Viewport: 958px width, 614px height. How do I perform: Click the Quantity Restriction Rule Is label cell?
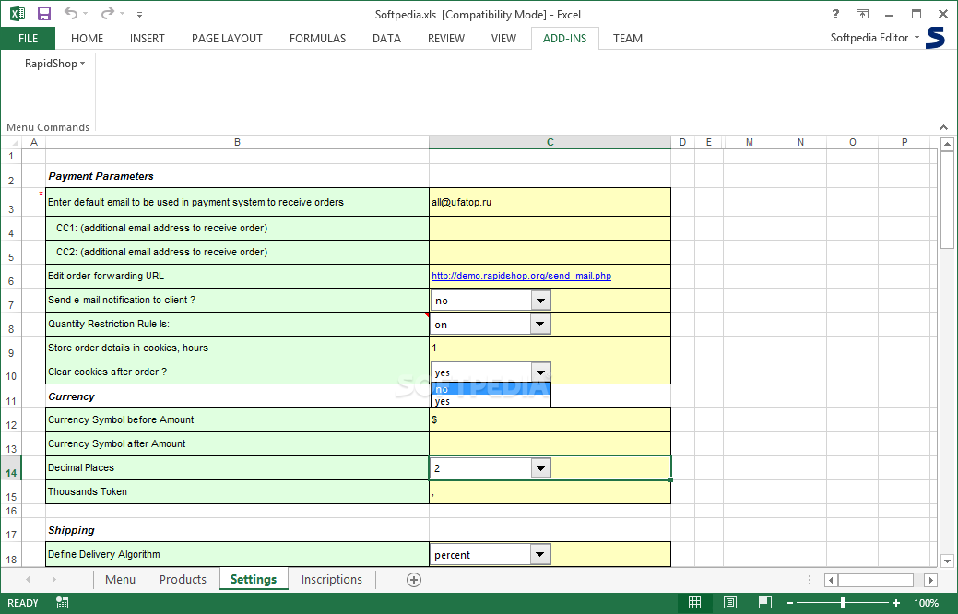point(237,324)
